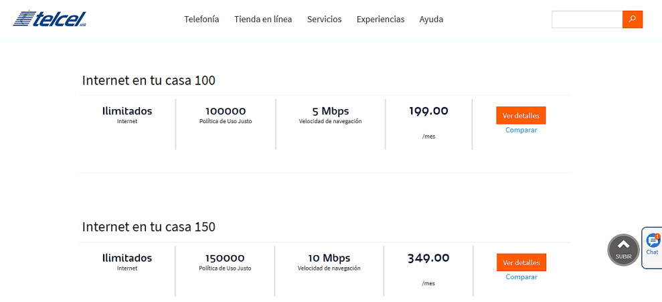Focus the search text field
662x302 pixels.
click(587, 19)
